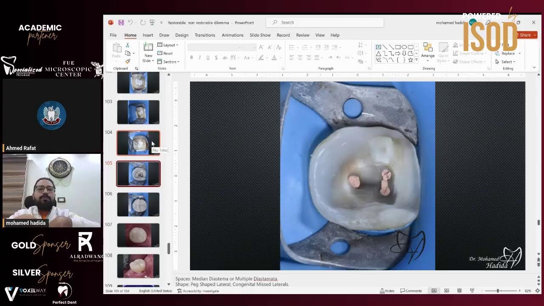The width and height of the screenshot is (544, 306).
Task: Open the font size combo box
Action: click(249, 47)
